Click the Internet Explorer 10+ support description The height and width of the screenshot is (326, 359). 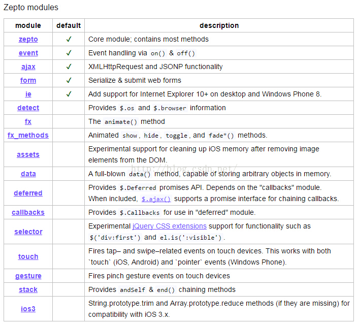click(x=205, y=94)
